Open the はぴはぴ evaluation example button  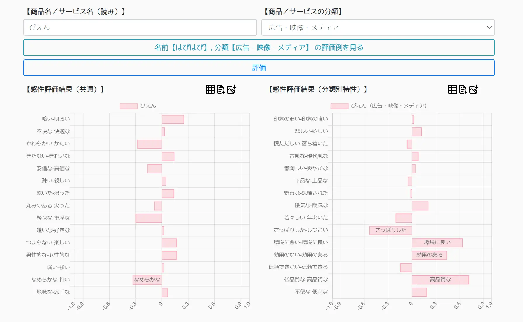pos(259,48)
